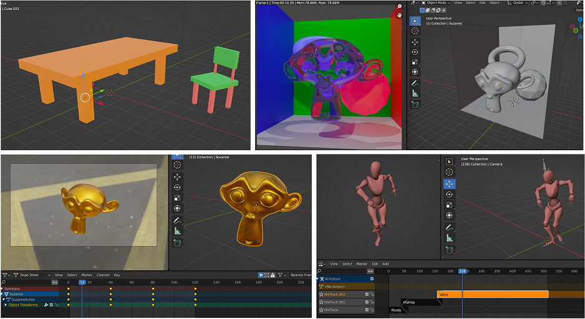Select the Select Box tool in the Camera viewport
Viewport: 585px width, 319px height.
pyautogui.click(x=449, y=161)
